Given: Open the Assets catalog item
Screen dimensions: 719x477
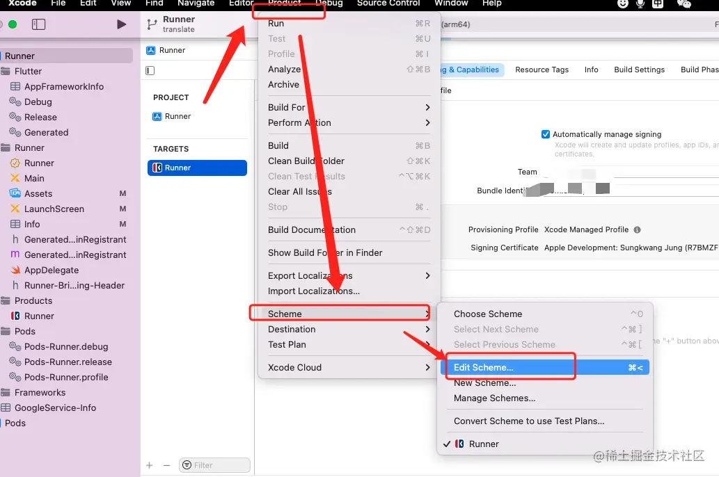Looking at the screenshot, I should click(38, 193).
